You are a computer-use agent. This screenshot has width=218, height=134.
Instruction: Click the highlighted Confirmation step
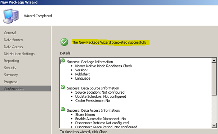(26, 89)
